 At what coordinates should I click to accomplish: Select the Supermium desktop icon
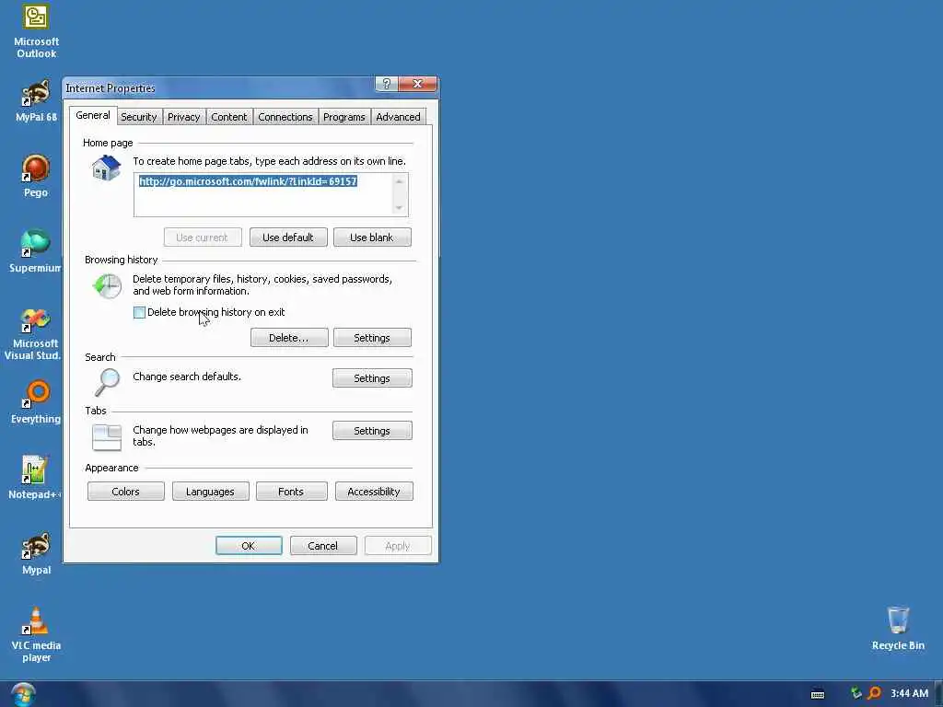point(36,251)
